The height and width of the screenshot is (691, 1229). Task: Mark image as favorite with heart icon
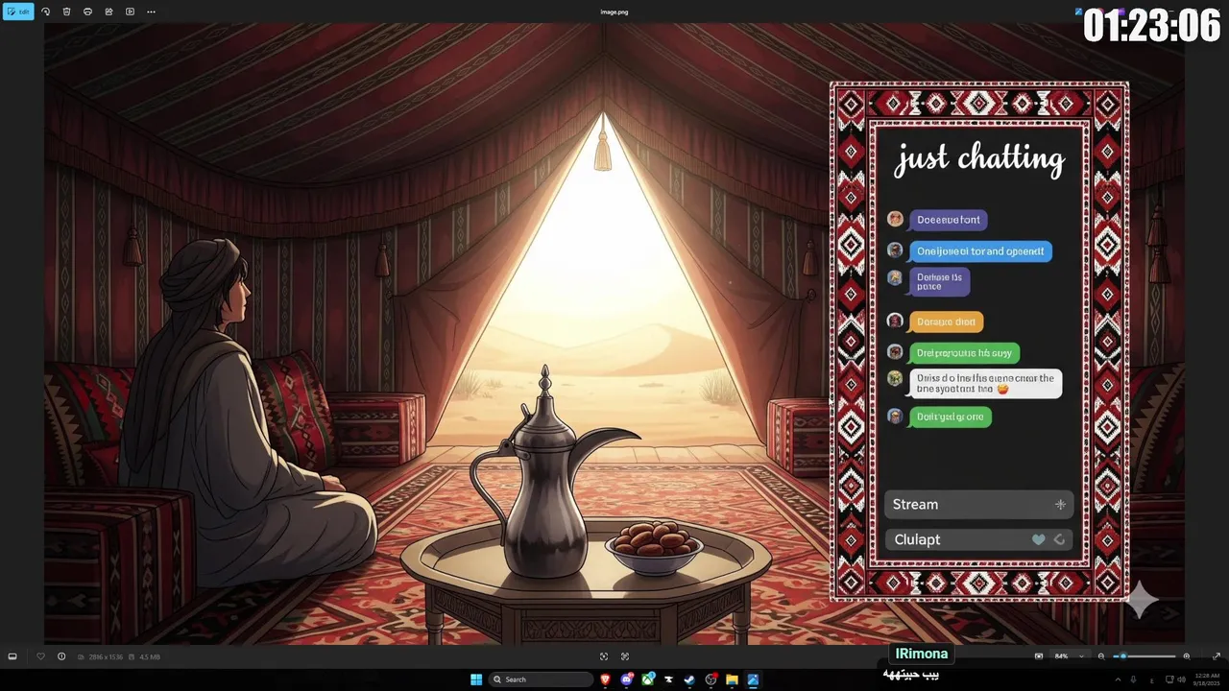point(40,656)
